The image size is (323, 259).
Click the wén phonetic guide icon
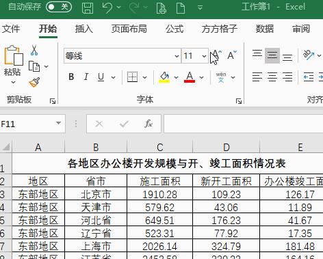[x=221, y=77]
